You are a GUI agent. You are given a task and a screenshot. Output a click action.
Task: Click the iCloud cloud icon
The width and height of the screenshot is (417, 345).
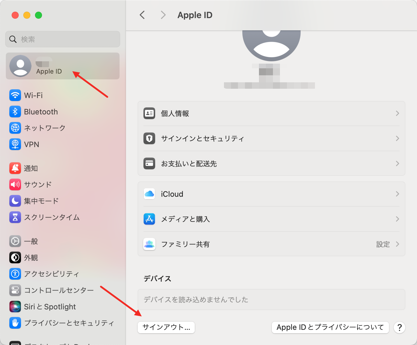pyautogui.click(x=149, y=194)
